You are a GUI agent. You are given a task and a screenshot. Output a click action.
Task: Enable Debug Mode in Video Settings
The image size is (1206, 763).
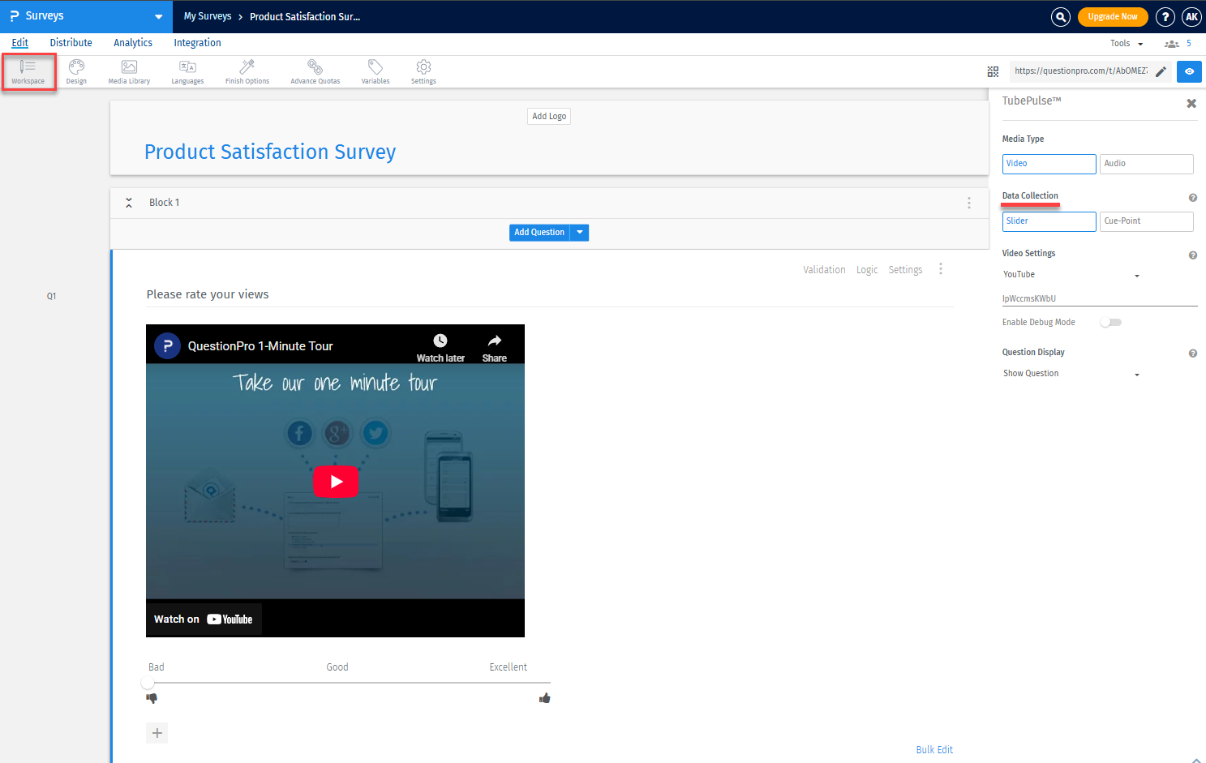pyautogui.click(x=1110, y=322)
